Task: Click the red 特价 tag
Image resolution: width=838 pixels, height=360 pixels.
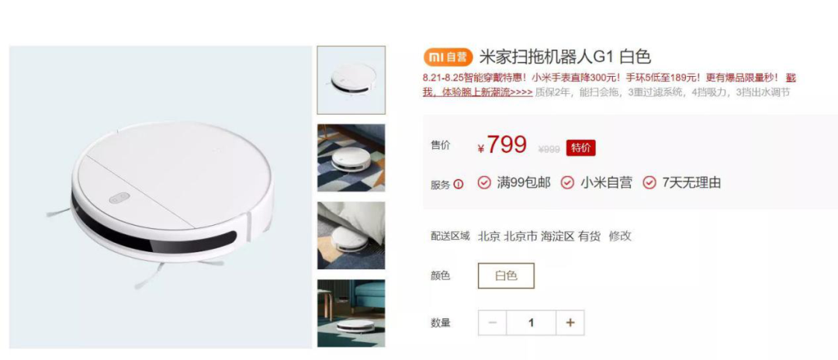Action: tap(581, 148)
